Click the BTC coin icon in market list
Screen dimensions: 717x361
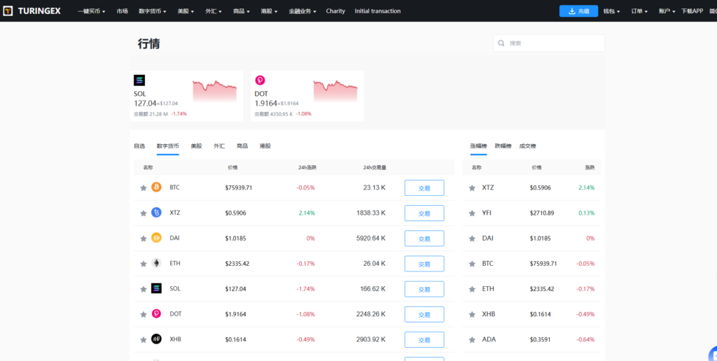tap(156, 187)
